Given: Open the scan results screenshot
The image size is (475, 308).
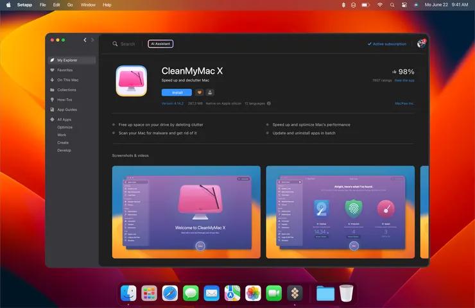Looking at the screenshot, I should [340, 212].
